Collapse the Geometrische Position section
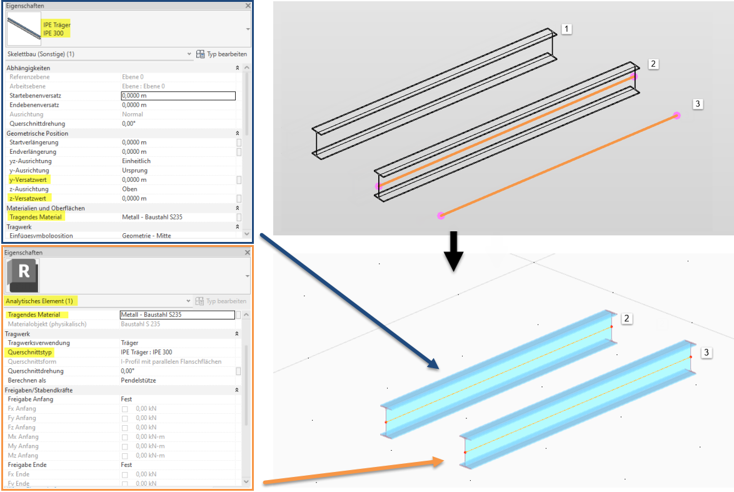The width and height of the screenshot is (734, 492). pos(238,133)
